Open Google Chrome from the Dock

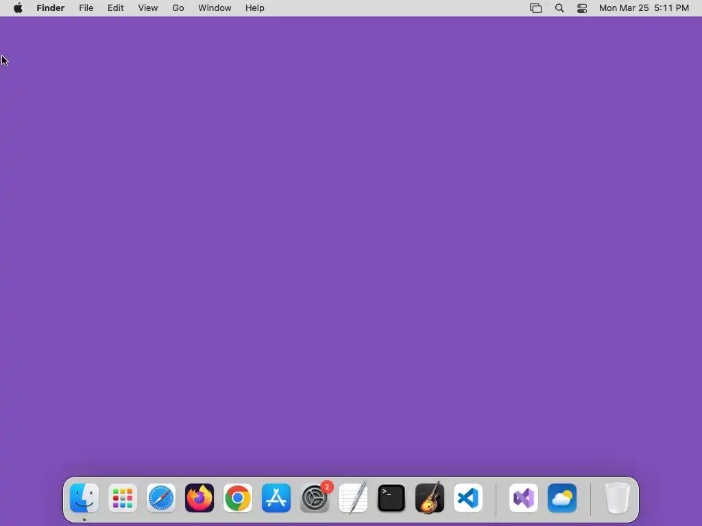tap(238, 498)
